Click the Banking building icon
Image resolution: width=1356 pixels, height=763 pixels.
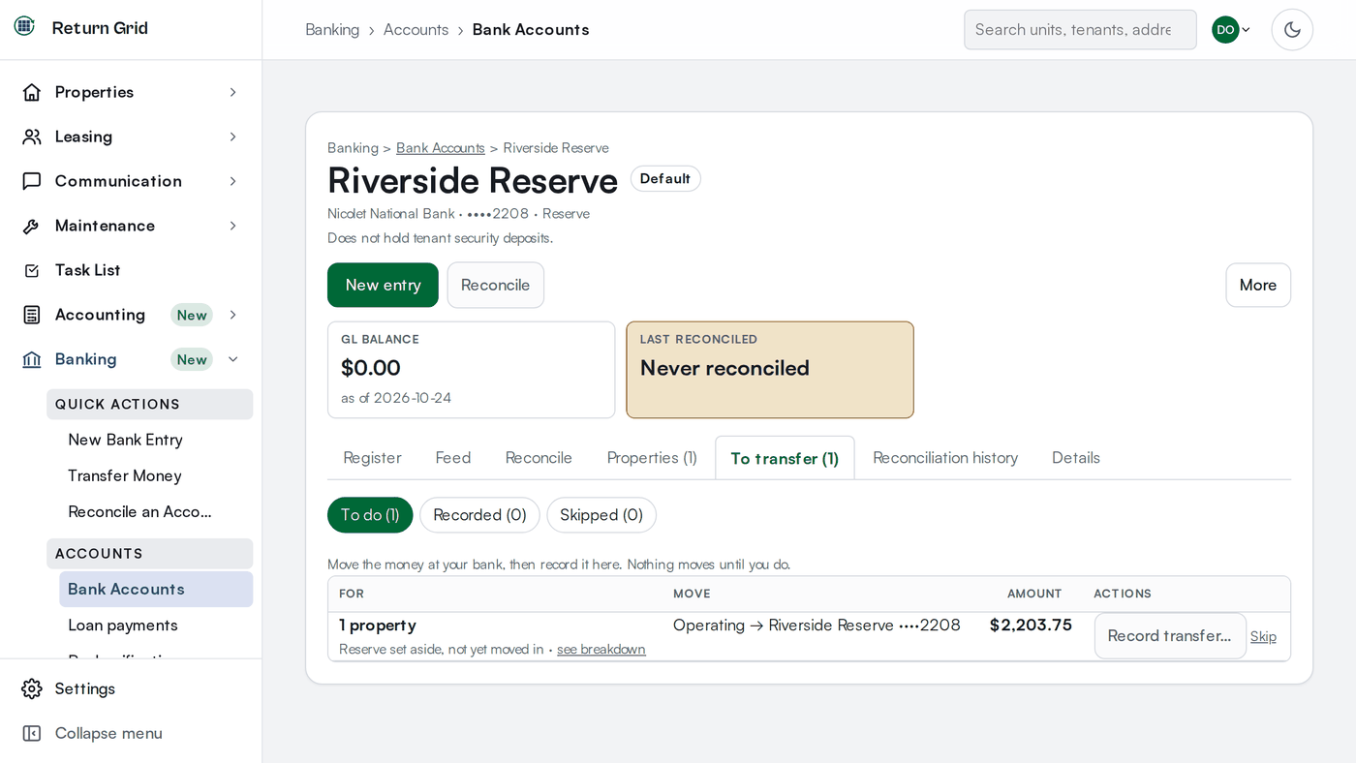click(32, 359)
